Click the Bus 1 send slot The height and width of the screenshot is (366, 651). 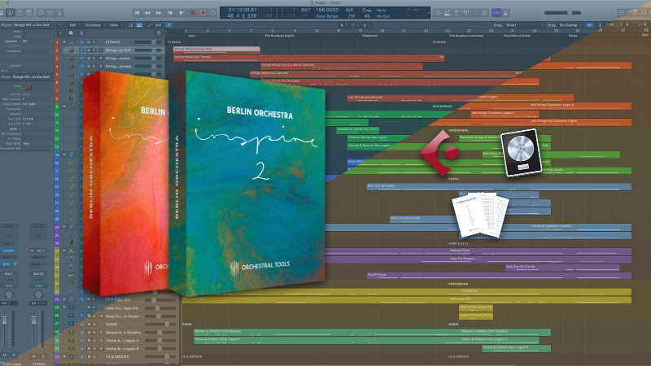(x=9, y=274)
